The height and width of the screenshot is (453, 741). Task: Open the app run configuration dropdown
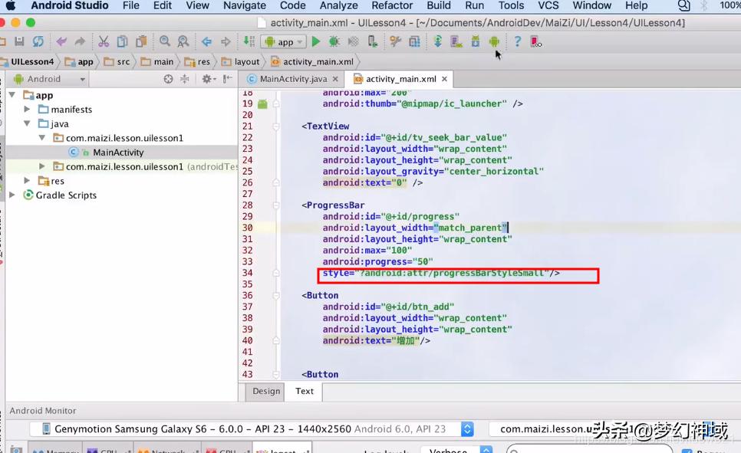284,42
